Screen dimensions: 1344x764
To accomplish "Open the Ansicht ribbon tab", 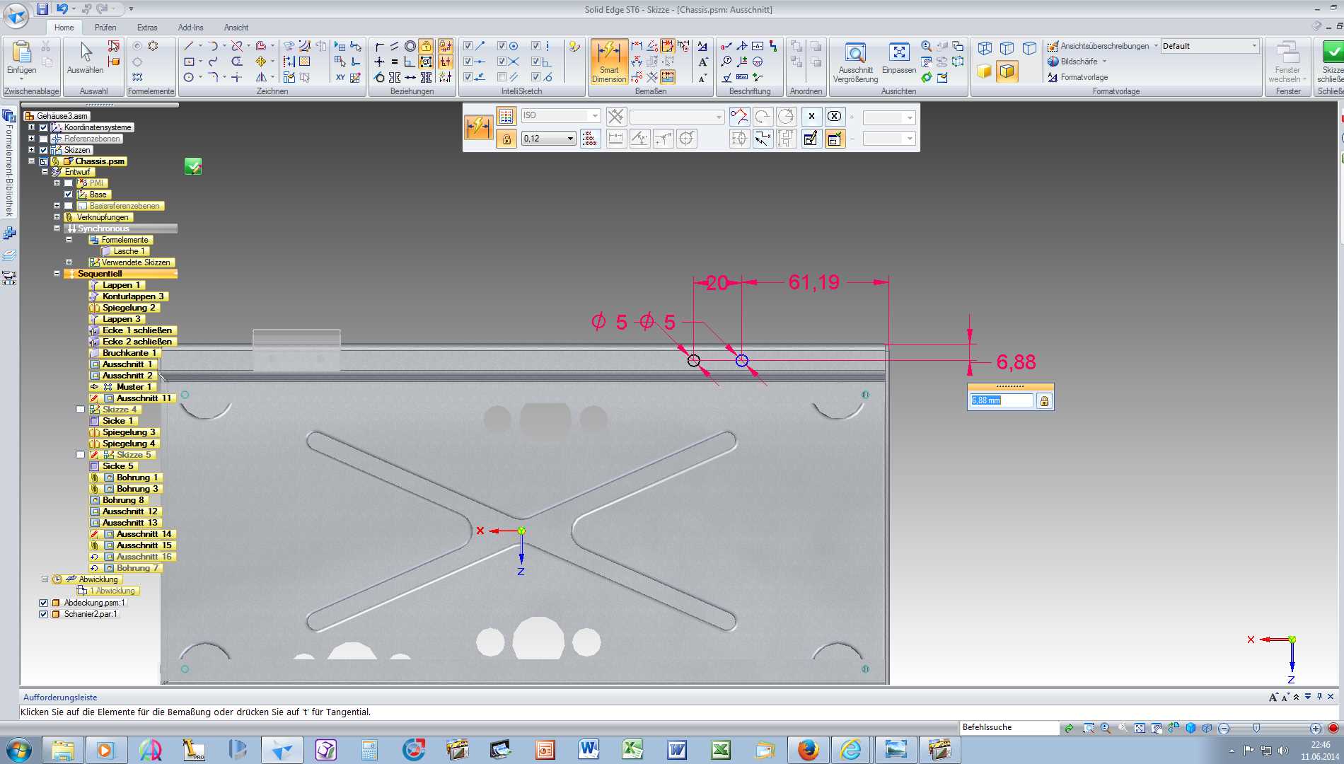I will (x=236, y=28).
